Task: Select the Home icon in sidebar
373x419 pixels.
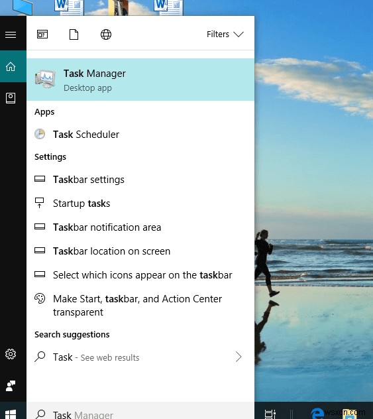Action: [x=11, y=66]
